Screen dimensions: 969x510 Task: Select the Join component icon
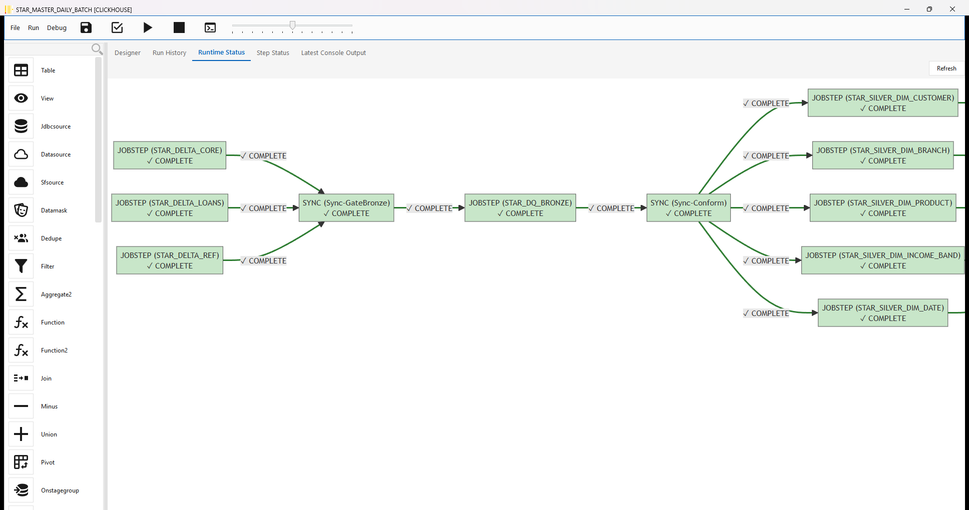pyautogui.click(x=21, y=378)
